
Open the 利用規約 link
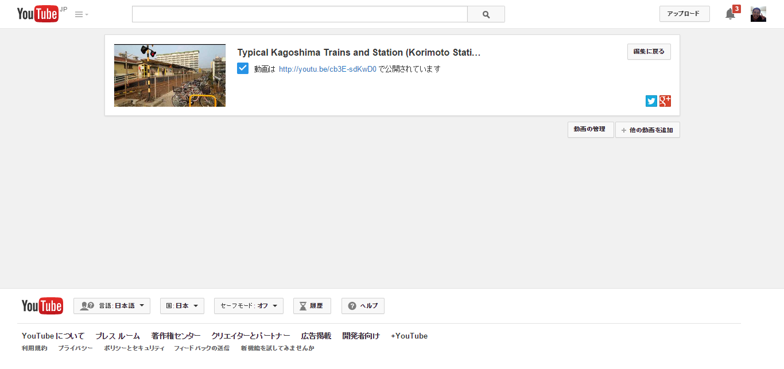click(34, 348)
